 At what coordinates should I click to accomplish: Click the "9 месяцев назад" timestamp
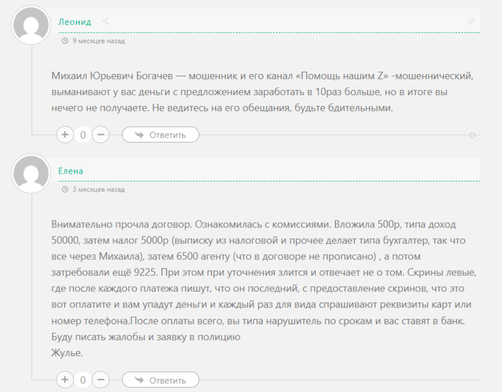point(98,41)
